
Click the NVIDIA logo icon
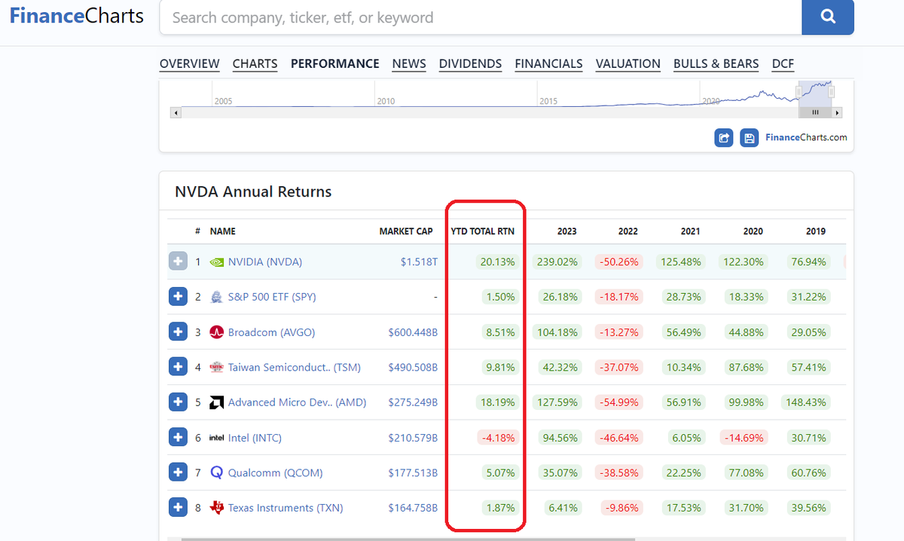tap(217, 262)
